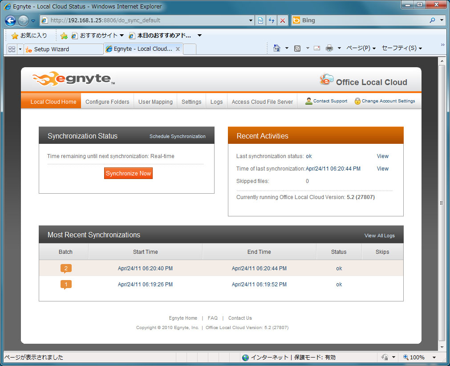The image size is (450, 366).
Task: Click the Schedule Synchronization link
Action: (x=177, y=137)
